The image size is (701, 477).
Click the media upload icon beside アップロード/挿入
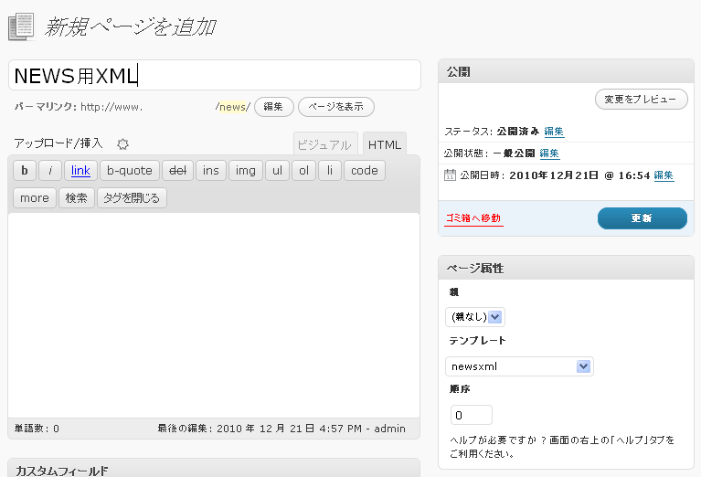(122, 144)
